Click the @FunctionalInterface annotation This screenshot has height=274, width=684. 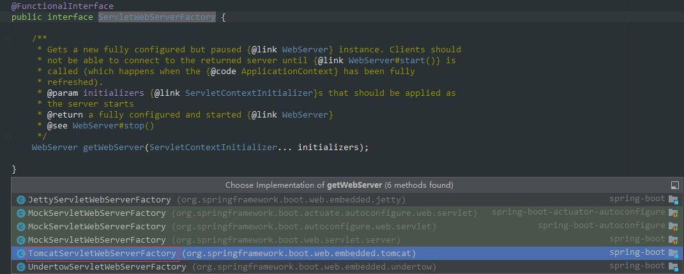click(x=63, y=6)
